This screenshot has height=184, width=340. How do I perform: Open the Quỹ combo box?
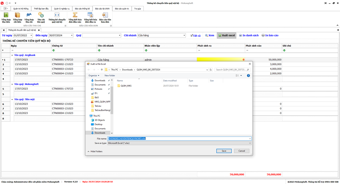coord(119,35)
